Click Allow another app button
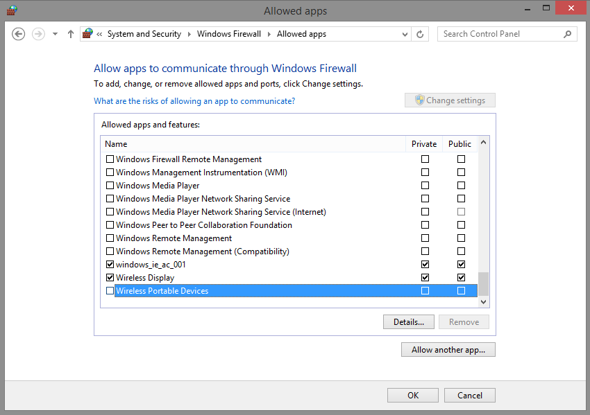 click(448, 350)
